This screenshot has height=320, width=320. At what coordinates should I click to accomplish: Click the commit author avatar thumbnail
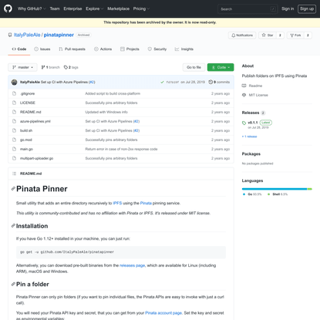[15, 82]
